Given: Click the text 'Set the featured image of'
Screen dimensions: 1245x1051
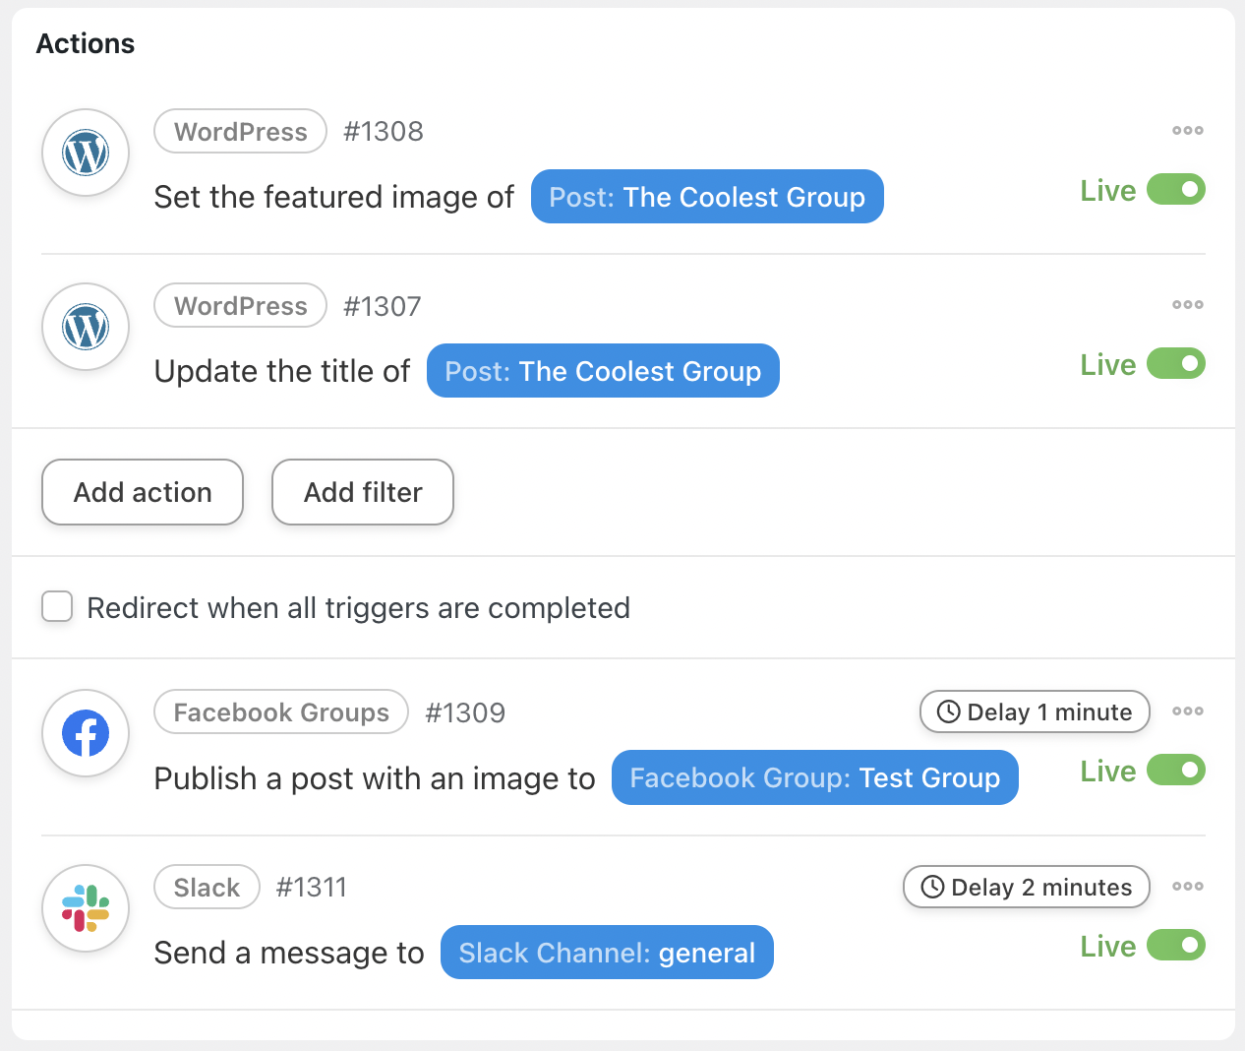Looking at the screenshot, I should click(334, 197).
